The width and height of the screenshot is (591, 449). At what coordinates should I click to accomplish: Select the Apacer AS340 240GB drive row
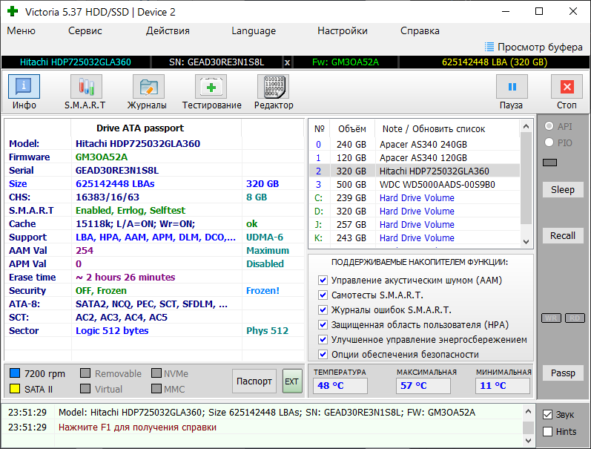coord(415,145)
